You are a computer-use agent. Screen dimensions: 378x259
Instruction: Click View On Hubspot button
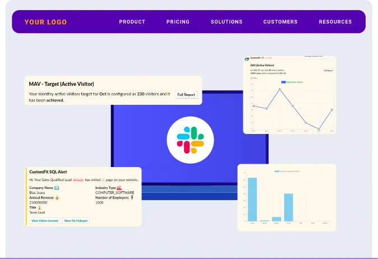tap(76, 221)
